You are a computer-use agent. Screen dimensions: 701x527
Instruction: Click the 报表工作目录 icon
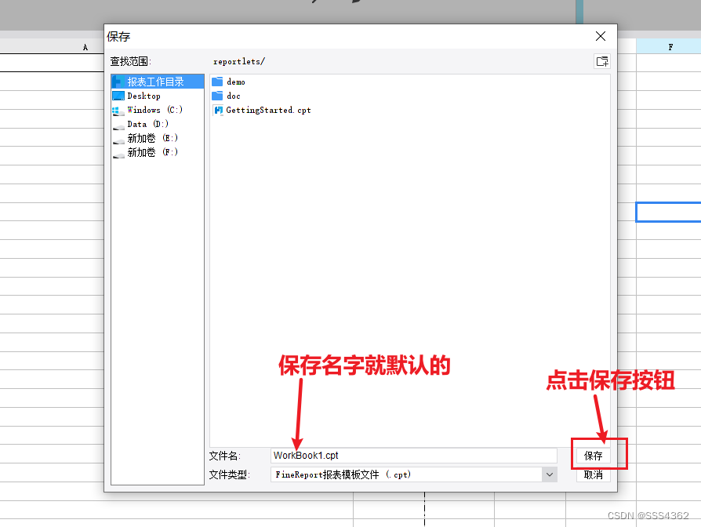[x=118, y=82]
